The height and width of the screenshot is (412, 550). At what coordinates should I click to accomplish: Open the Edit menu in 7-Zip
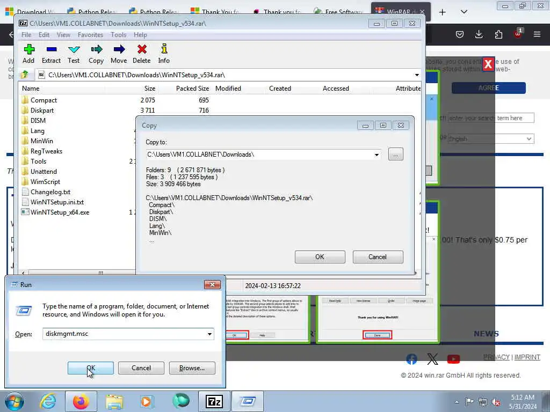click(44, 35)
